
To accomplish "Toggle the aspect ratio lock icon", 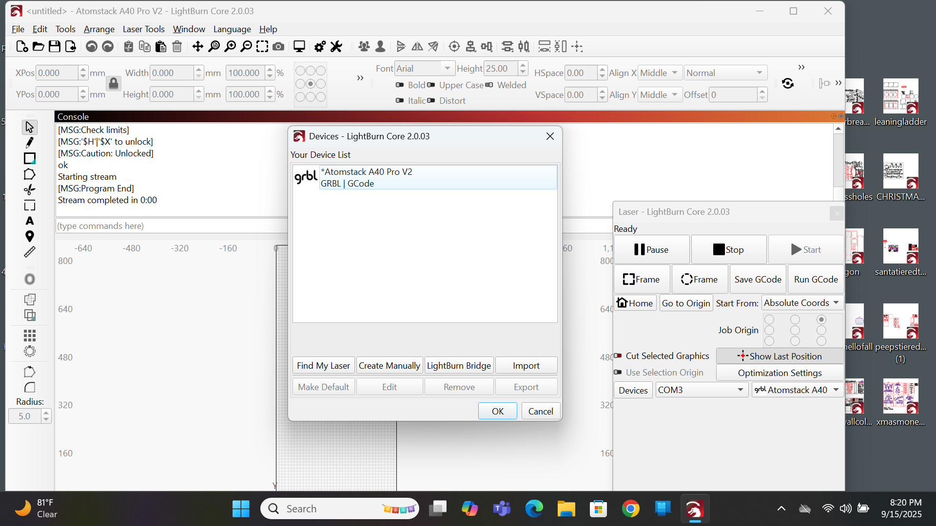I will pos(114,84).
